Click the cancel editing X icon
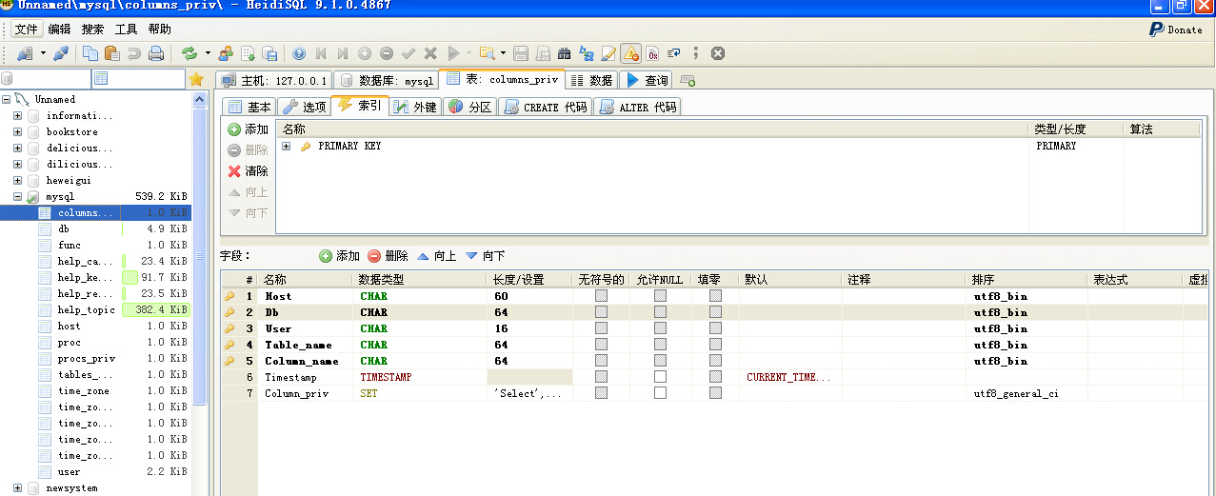 pyautogui.click(x=430, y=53)
